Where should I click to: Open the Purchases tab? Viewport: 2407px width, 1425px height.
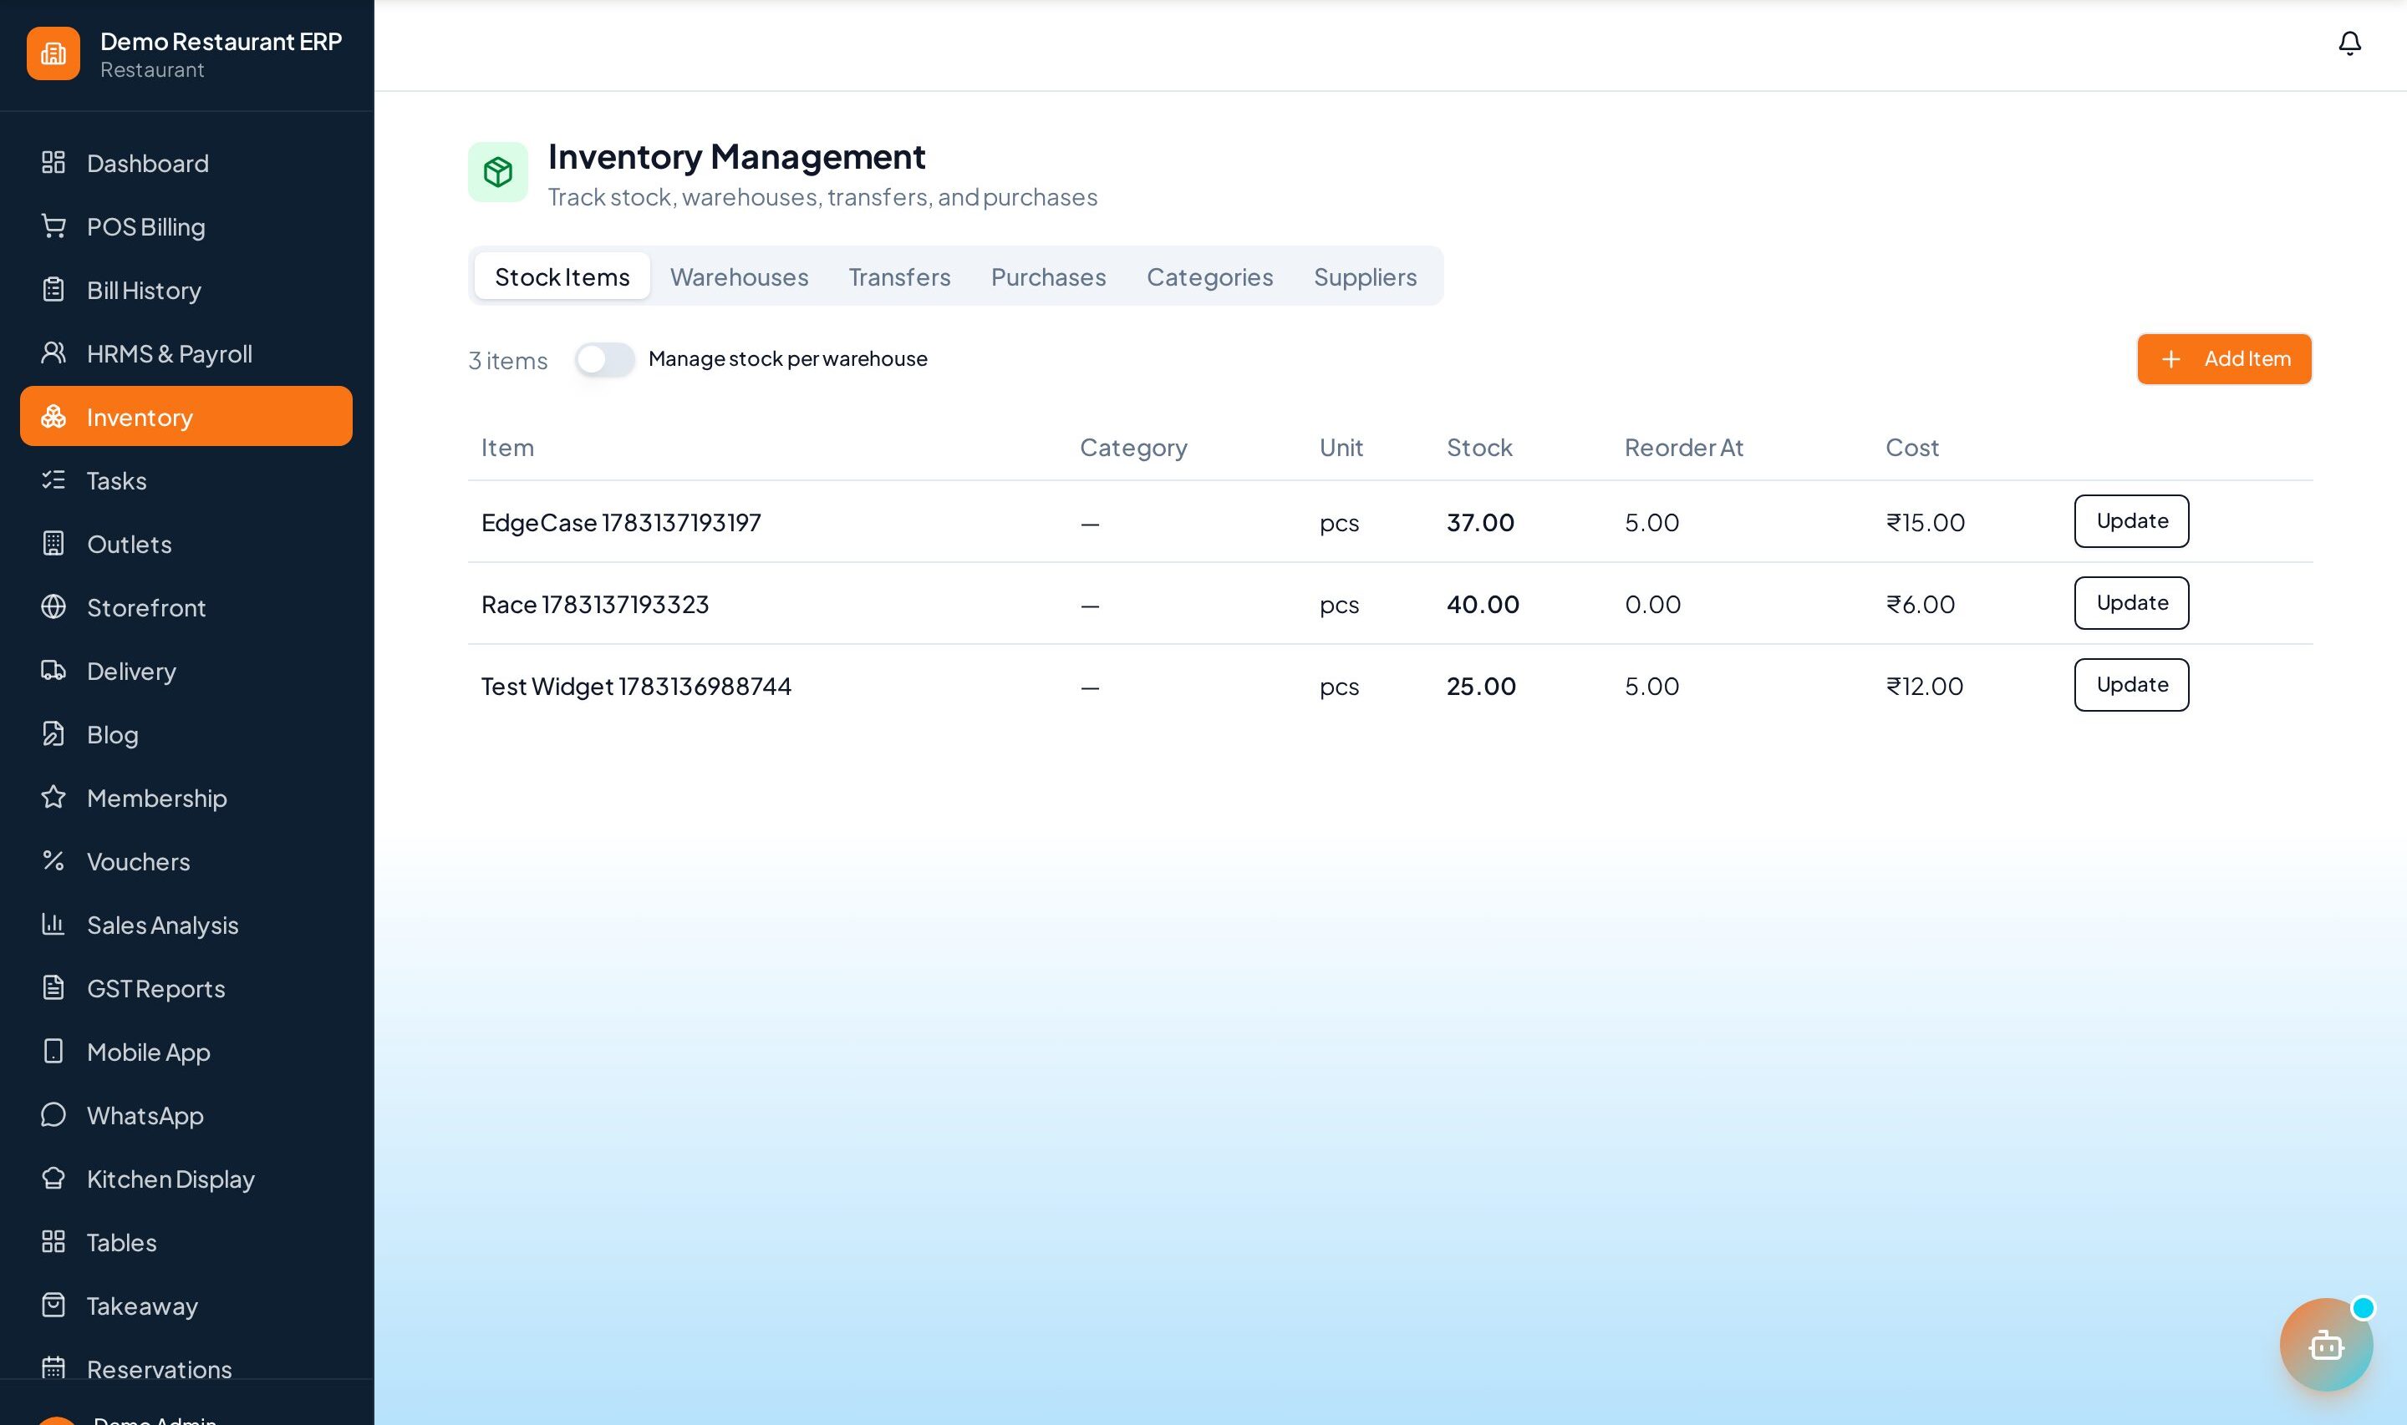click(x=1048, y=276)
